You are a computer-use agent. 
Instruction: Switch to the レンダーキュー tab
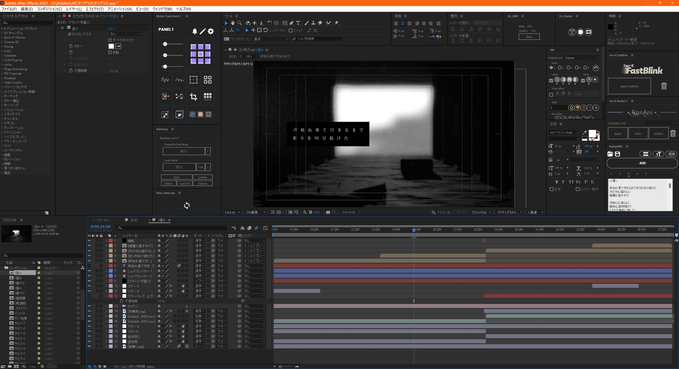coord(103,219)
